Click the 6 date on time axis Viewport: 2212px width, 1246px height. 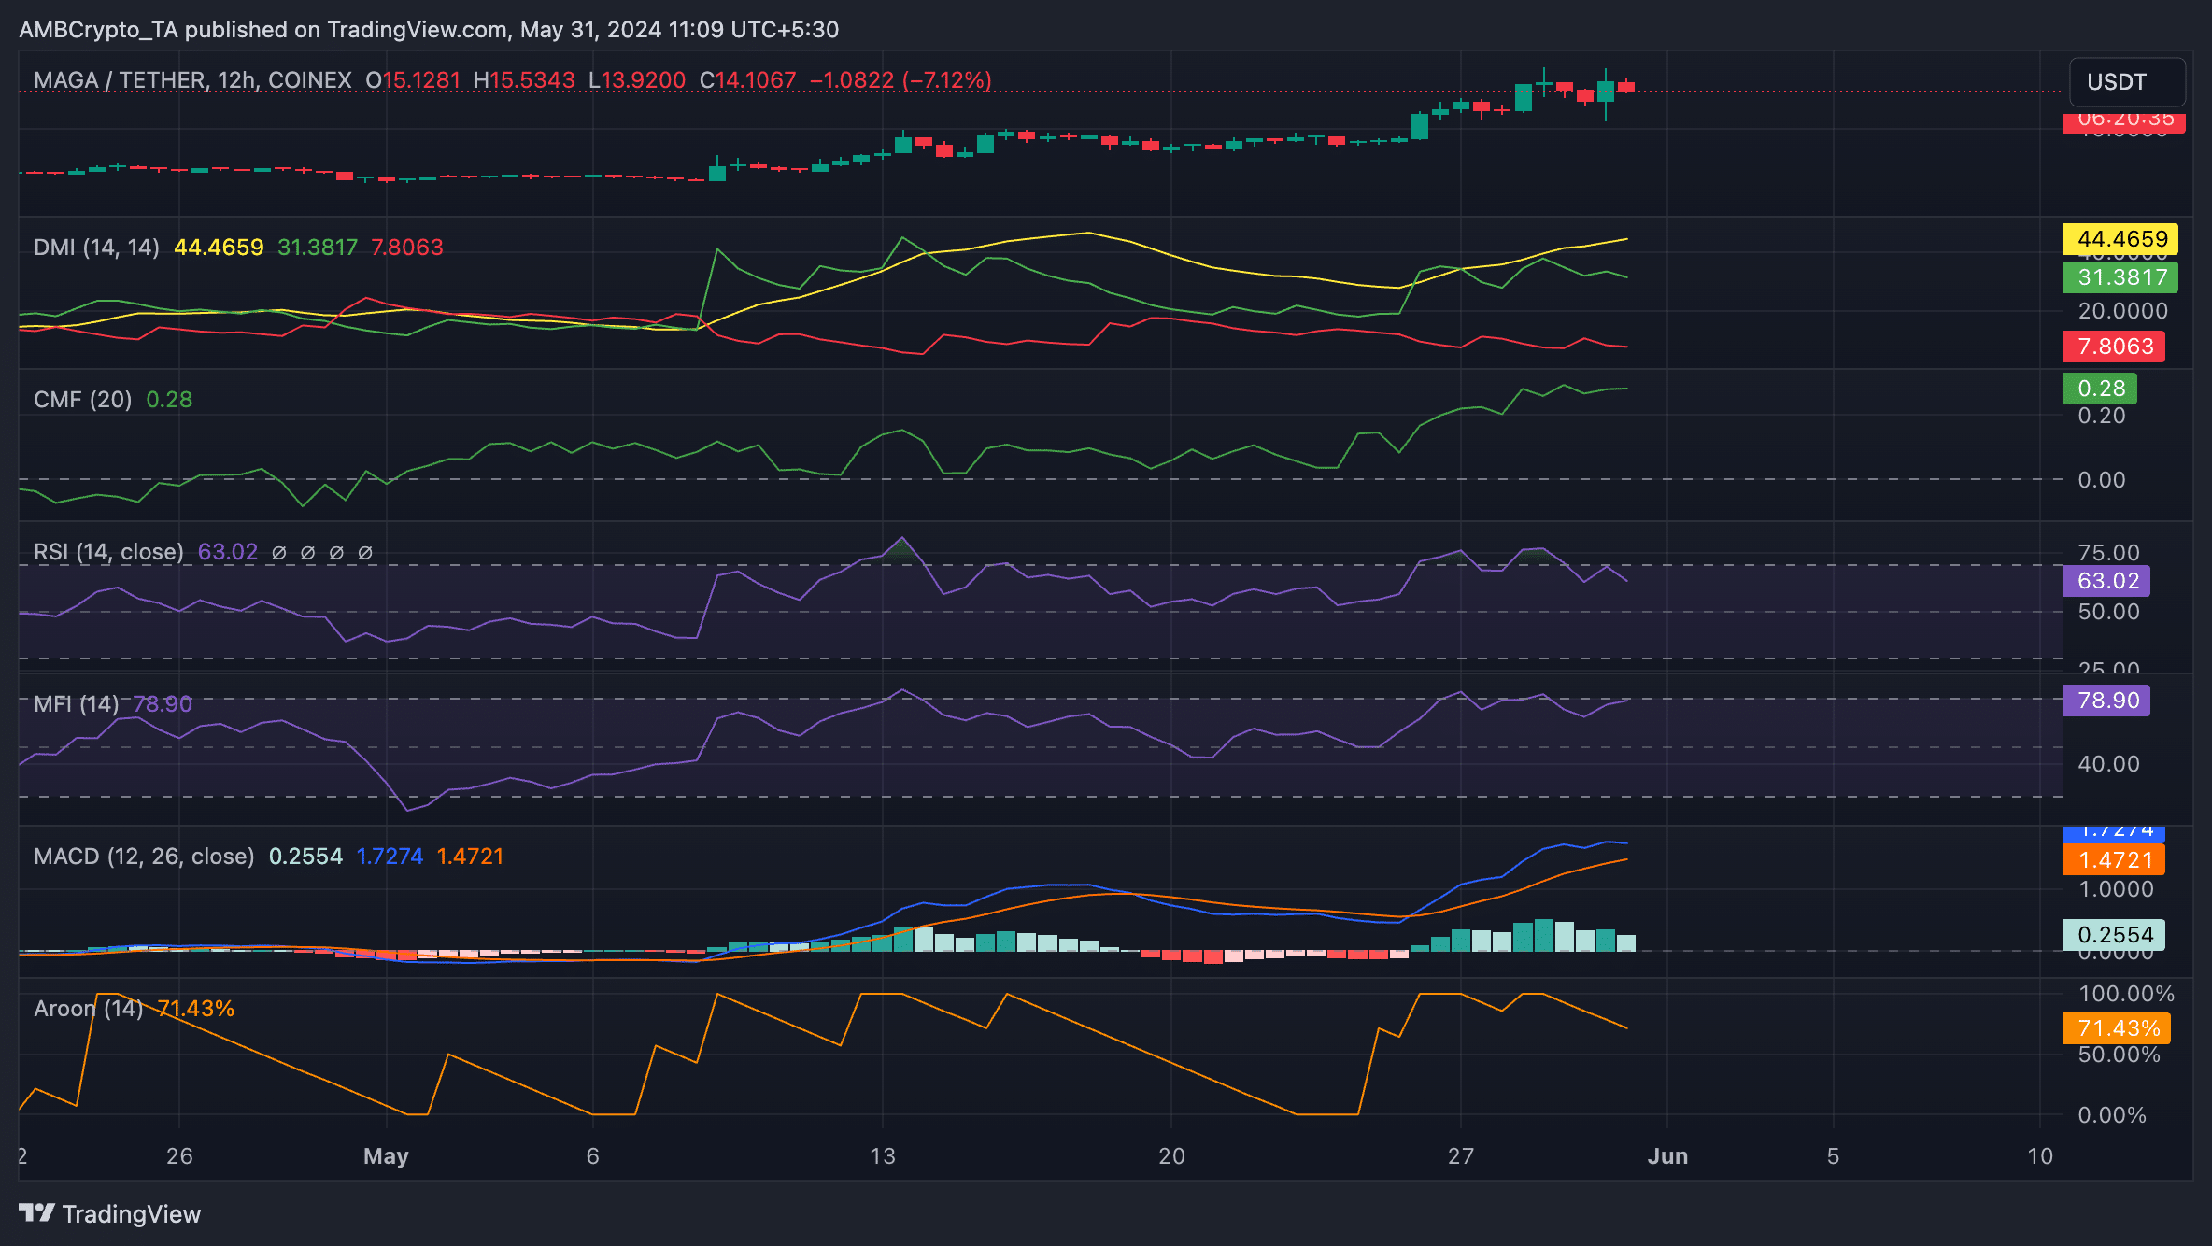[x=593, y=1156]
